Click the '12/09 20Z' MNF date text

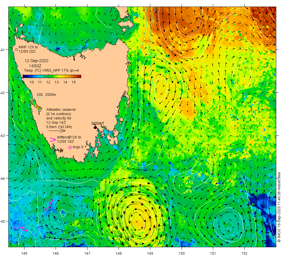[27, 52]
